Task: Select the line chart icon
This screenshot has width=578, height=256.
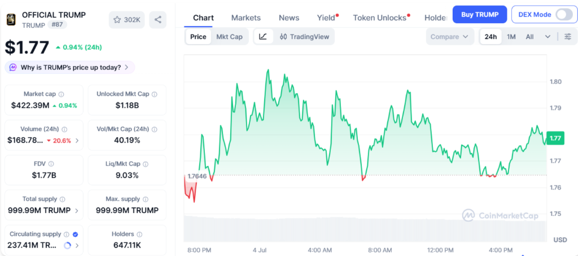Action: click(263, 37)
